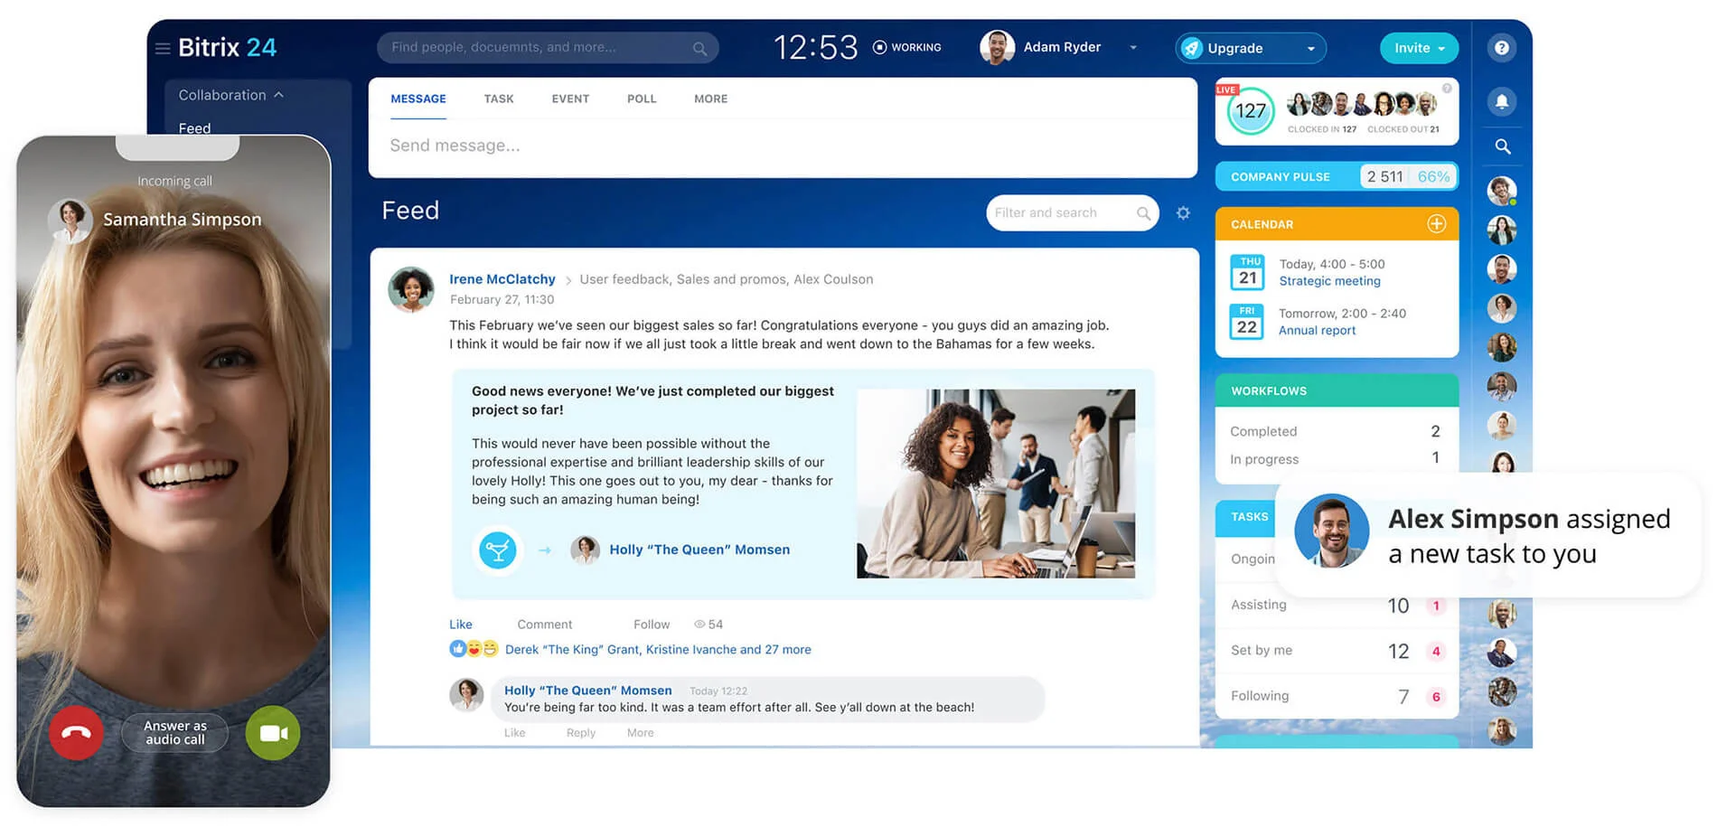Screen dimensions: 1717x827
Task: Open the Feed settings gear icon
Action: tap(1183, 213)
